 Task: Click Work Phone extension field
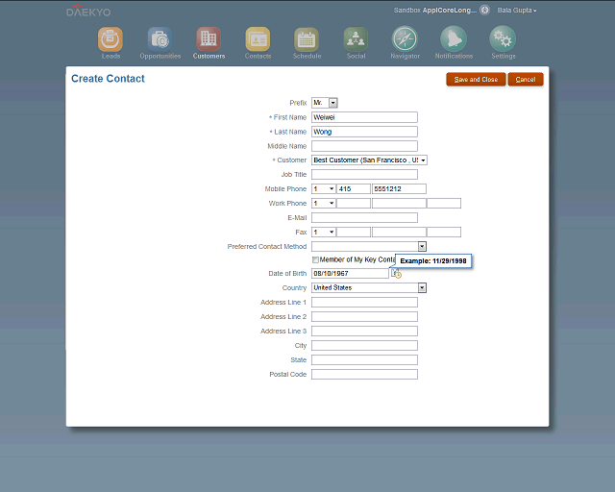click(444, 203)
